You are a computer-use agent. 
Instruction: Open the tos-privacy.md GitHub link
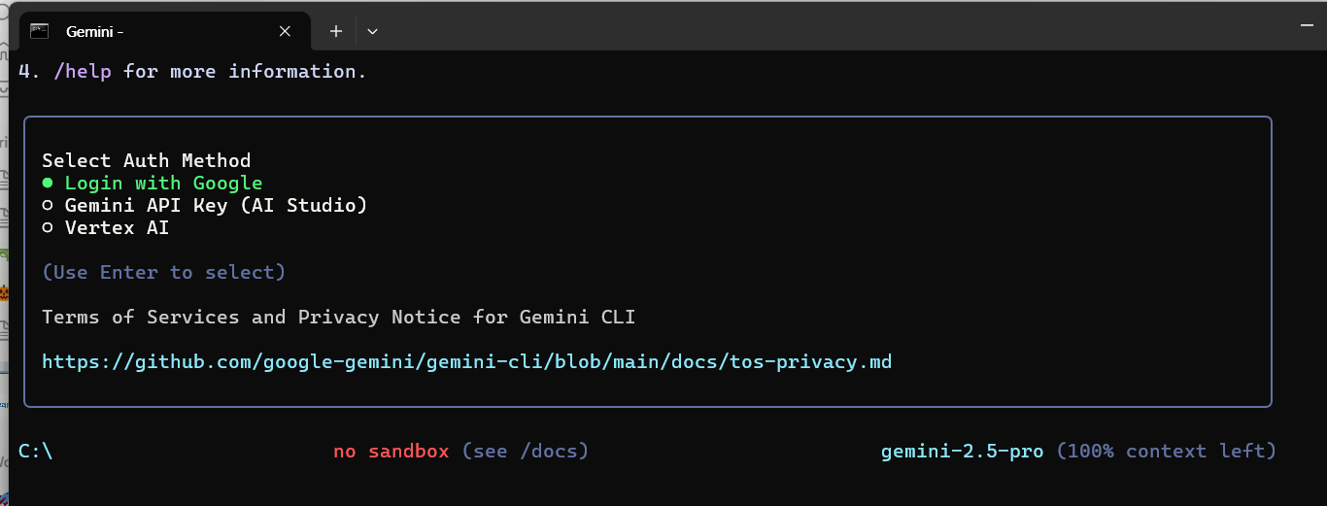tap(467, 362)
